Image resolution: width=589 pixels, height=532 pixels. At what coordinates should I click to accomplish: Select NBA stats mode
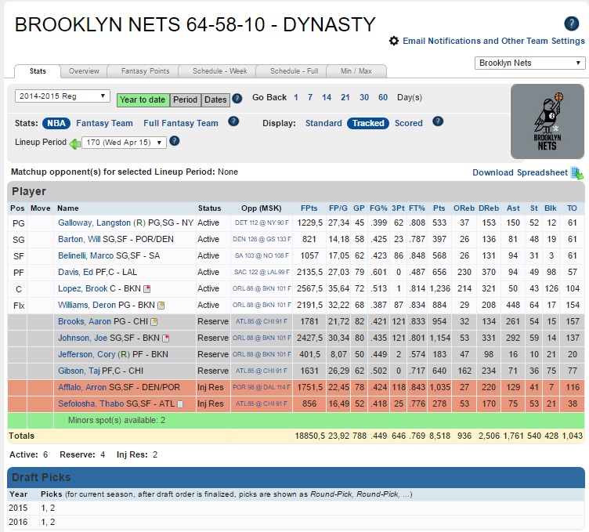56,123
